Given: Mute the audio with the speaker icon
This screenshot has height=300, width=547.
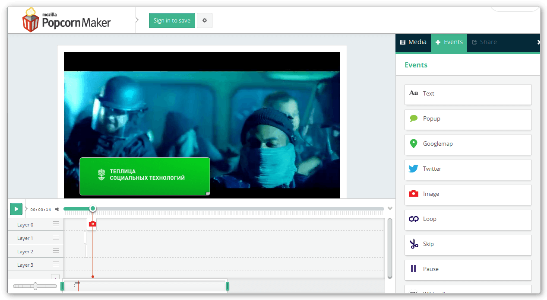Looking at the screenshot, I should coord(57,210).
